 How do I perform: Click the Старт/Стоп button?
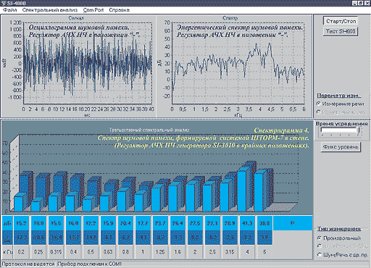point(341,21)
